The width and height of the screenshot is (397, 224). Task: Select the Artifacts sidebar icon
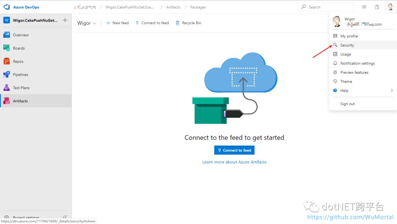[7, 101]
